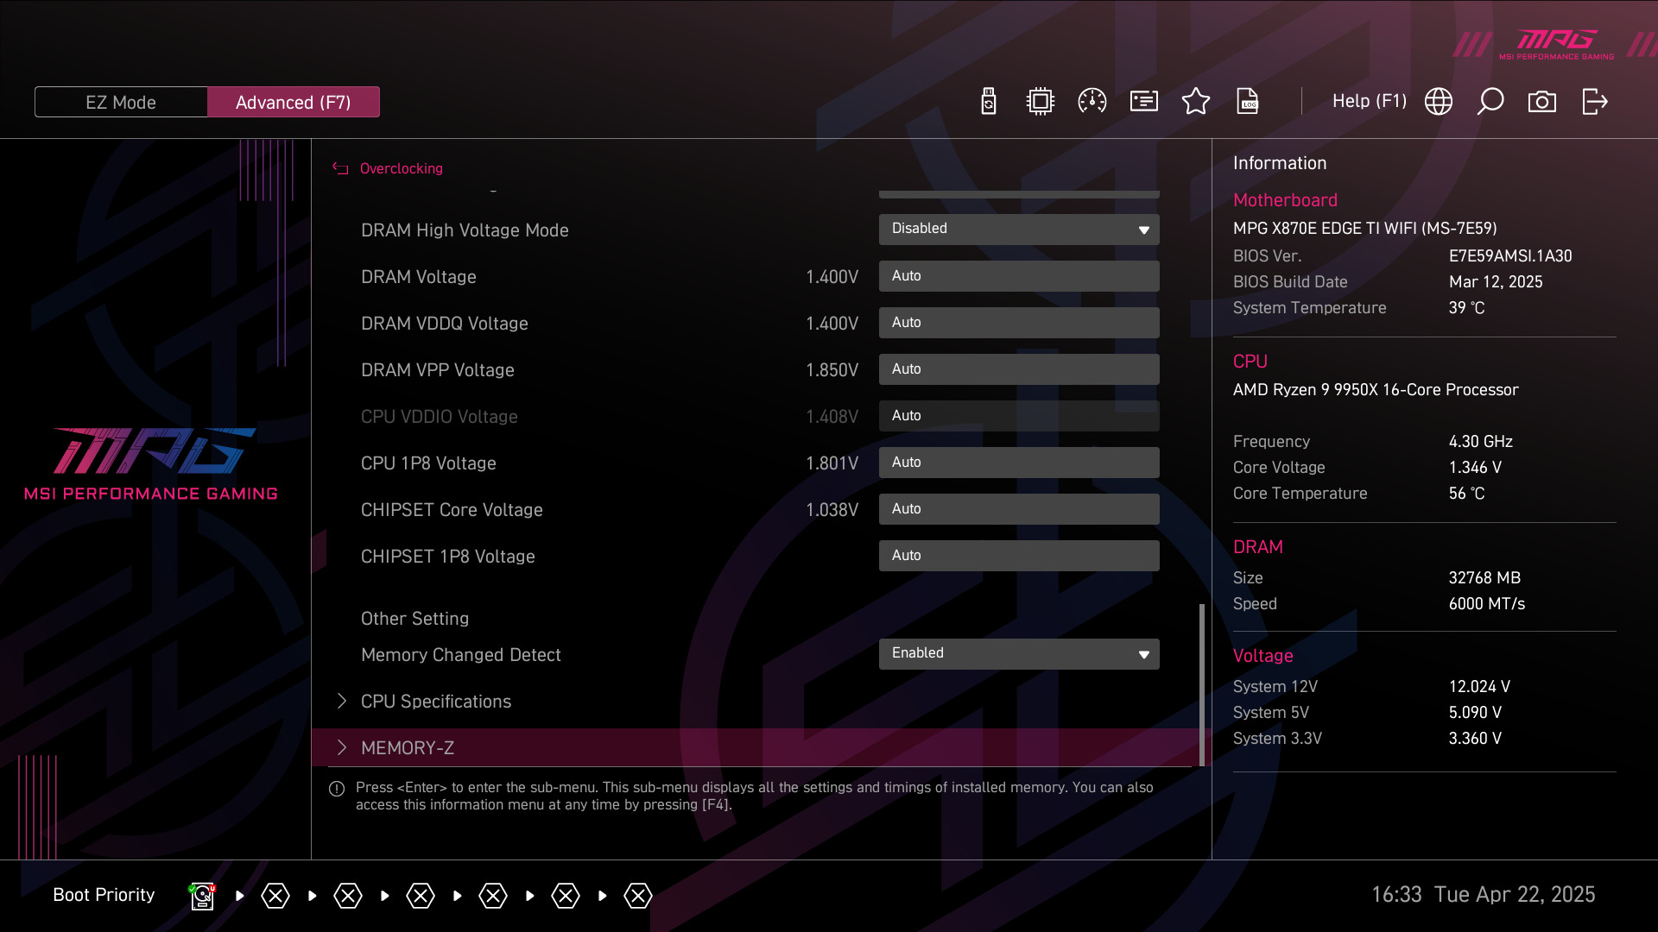Open the CPU chip icon in toolbar
The width and height of the screenshot is (1658, 932).
[1041, 101]
